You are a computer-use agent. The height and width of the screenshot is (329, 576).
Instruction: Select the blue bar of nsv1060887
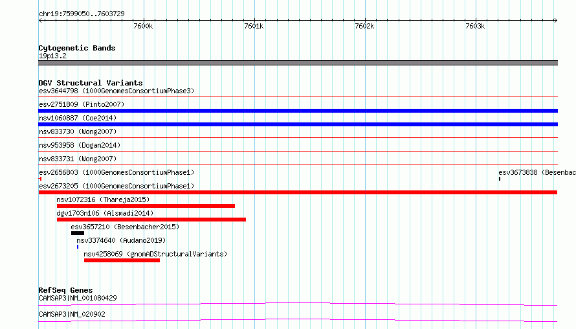(x=298, y=124)
